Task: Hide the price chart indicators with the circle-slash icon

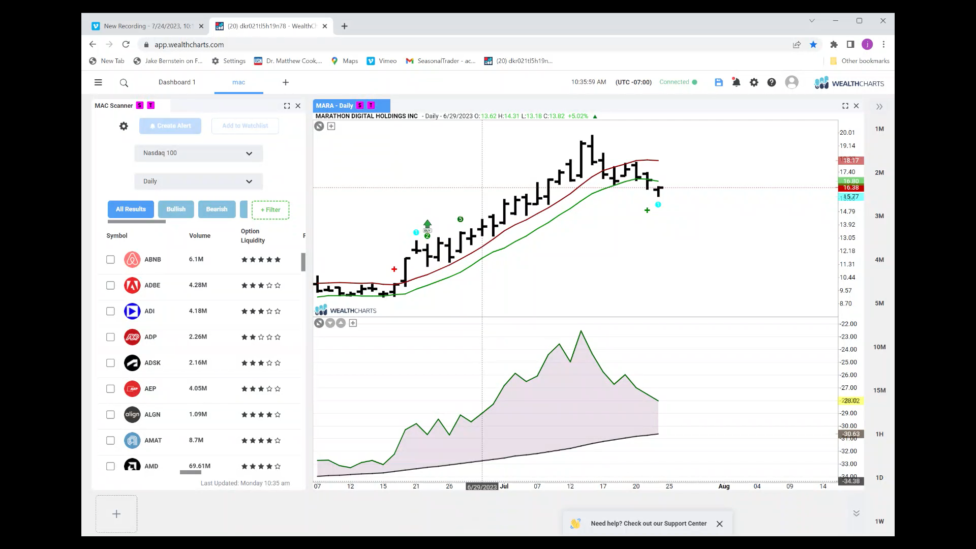Action: tap(319, 126)
